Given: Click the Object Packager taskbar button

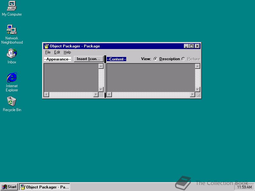Looking at the screenshot, I should click(x=45, y=187).
